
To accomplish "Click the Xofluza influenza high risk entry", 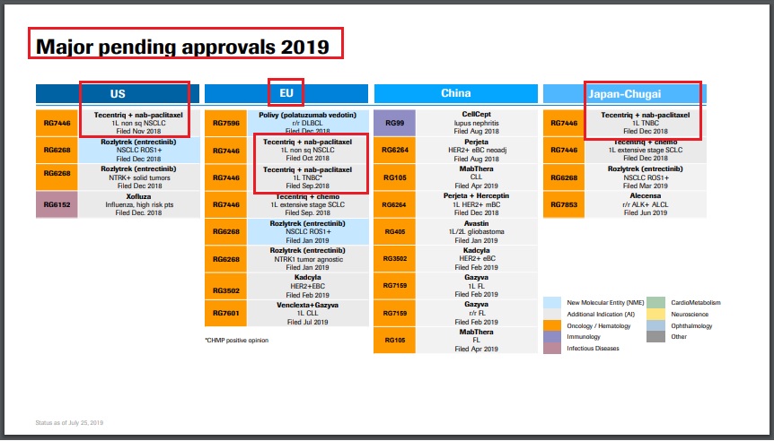I will [138, 204].
